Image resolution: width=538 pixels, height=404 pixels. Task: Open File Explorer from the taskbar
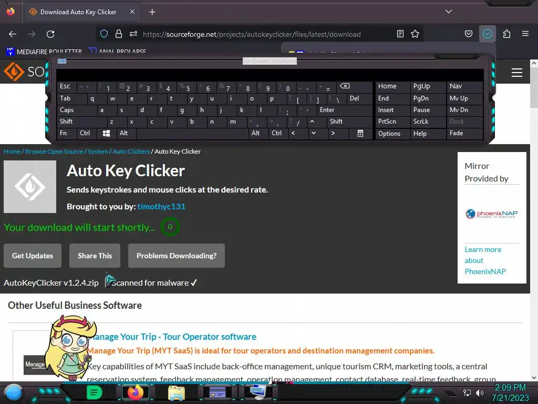177,392
